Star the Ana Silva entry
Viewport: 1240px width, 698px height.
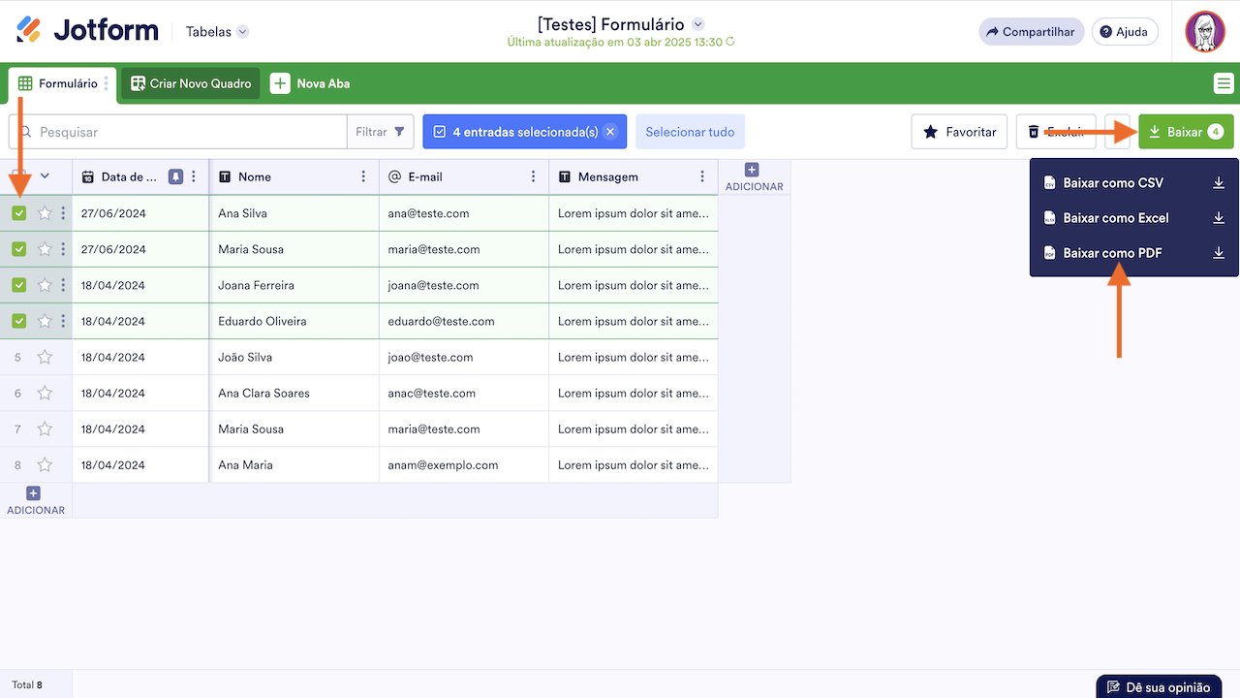(45, 213)
